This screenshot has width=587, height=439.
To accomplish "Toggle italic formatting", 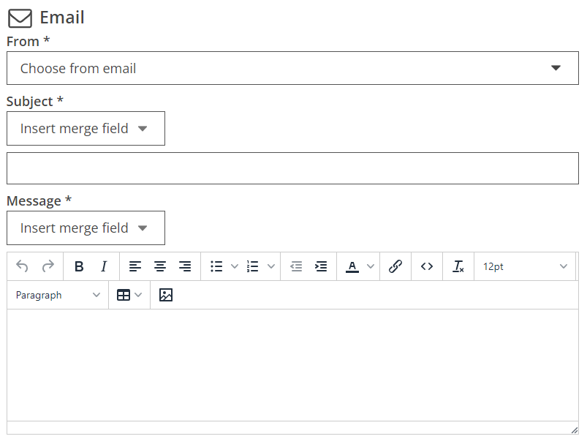I will 104,266.
